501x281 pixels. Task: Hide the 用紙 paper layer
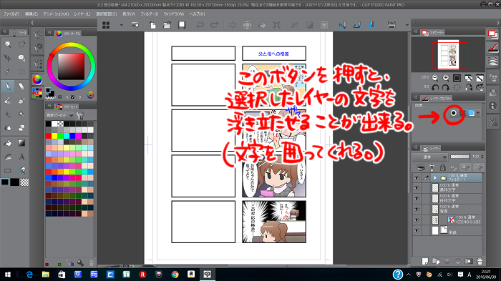[417, 230]
